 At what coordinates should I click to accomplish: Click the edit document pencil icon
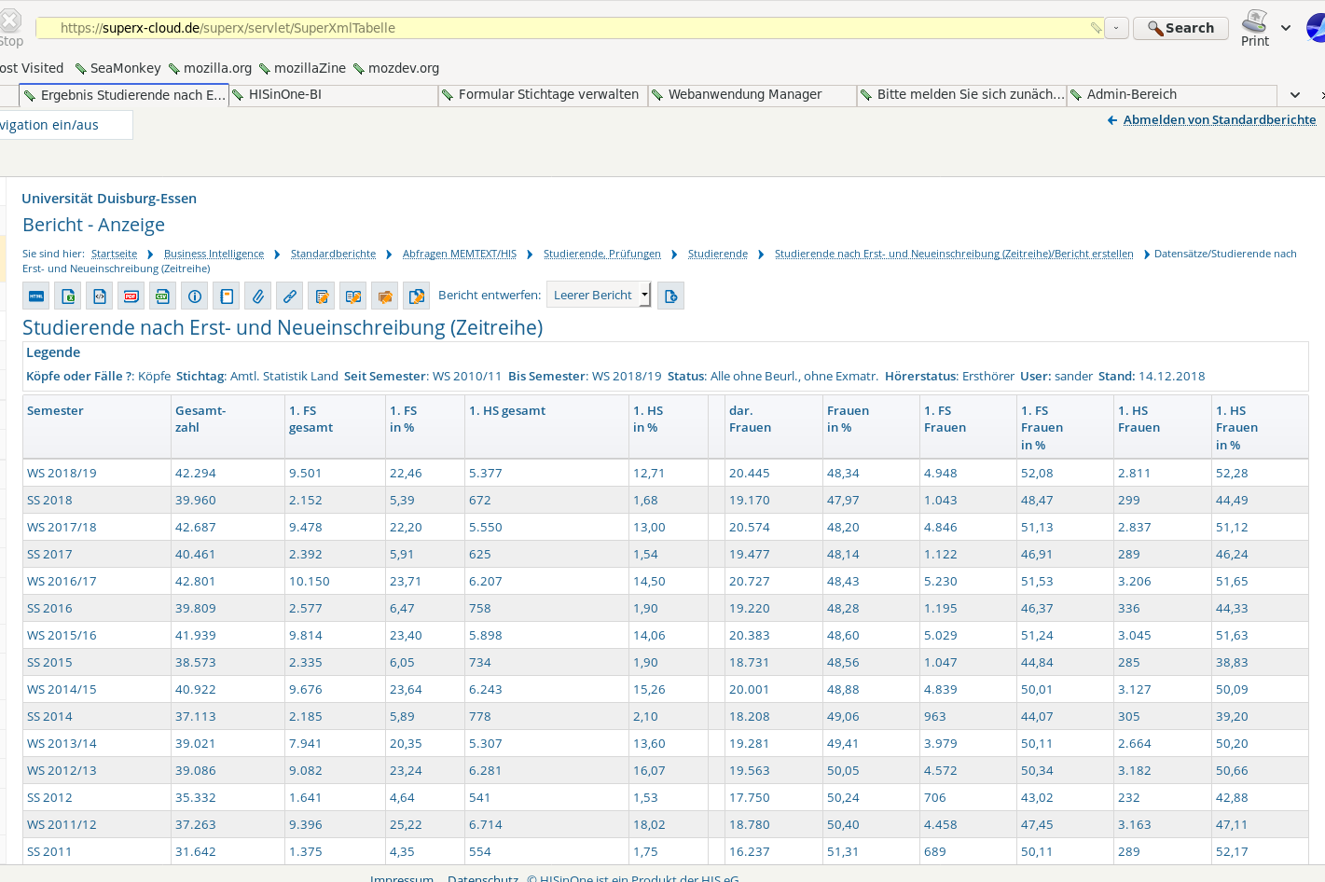[x=322, y=296]
